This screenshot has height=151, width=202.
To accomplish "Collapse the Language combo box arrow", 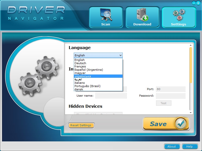I will (120, 55).
